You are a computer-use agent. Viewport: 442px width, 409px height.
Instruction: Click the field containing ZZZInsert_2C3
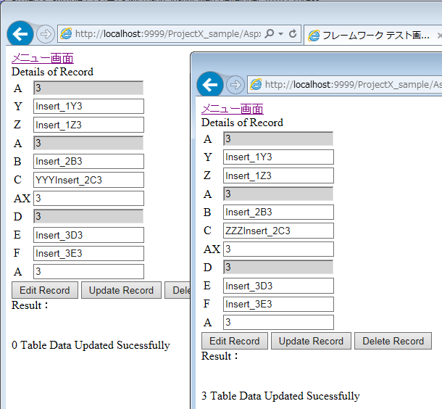[278, 231]
